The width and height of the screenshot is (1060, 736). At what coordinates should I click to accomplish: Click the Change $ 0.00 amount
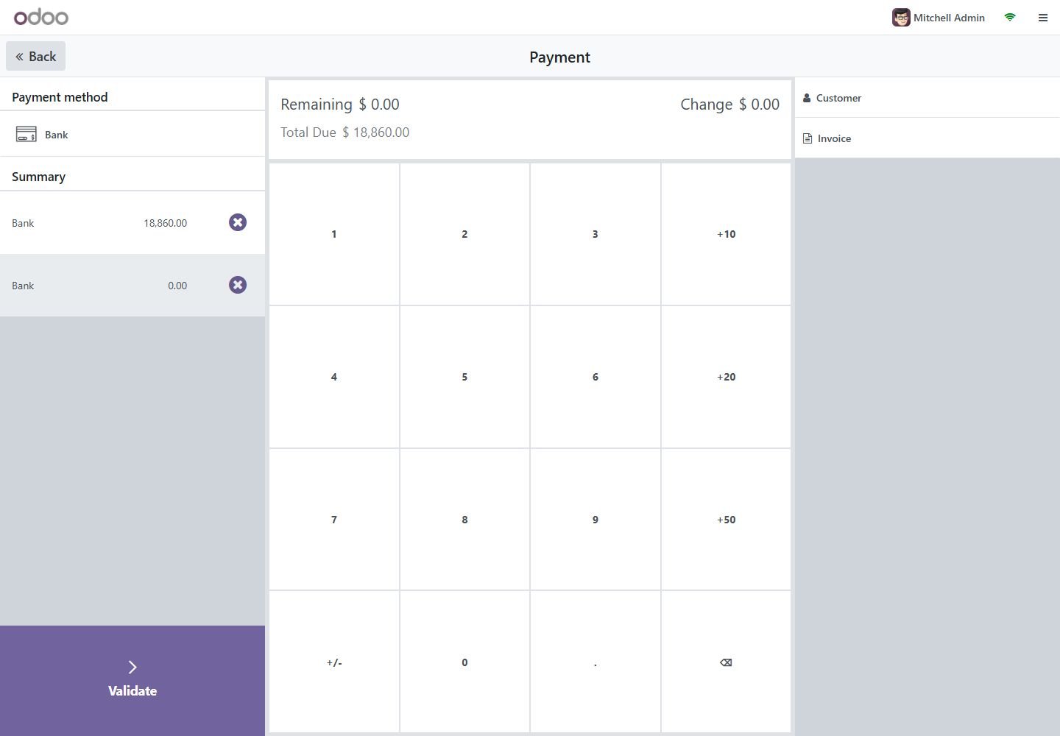pyautogui.click(x=729, y=105)
